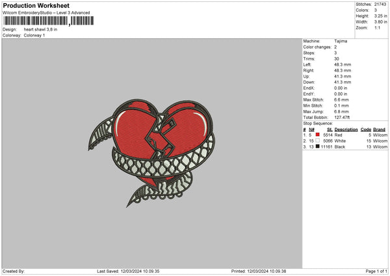Click the stitch count 5514 in Red row
The image size is (390, 276).
328,135
